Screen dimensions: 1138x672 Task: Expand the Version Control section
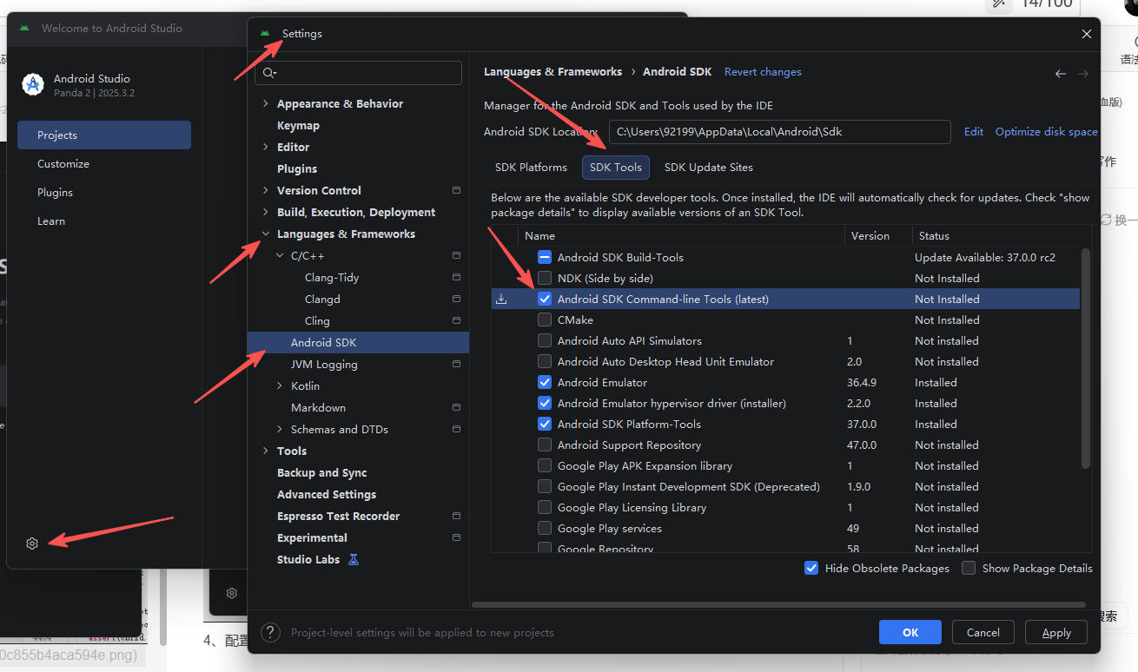266,191
